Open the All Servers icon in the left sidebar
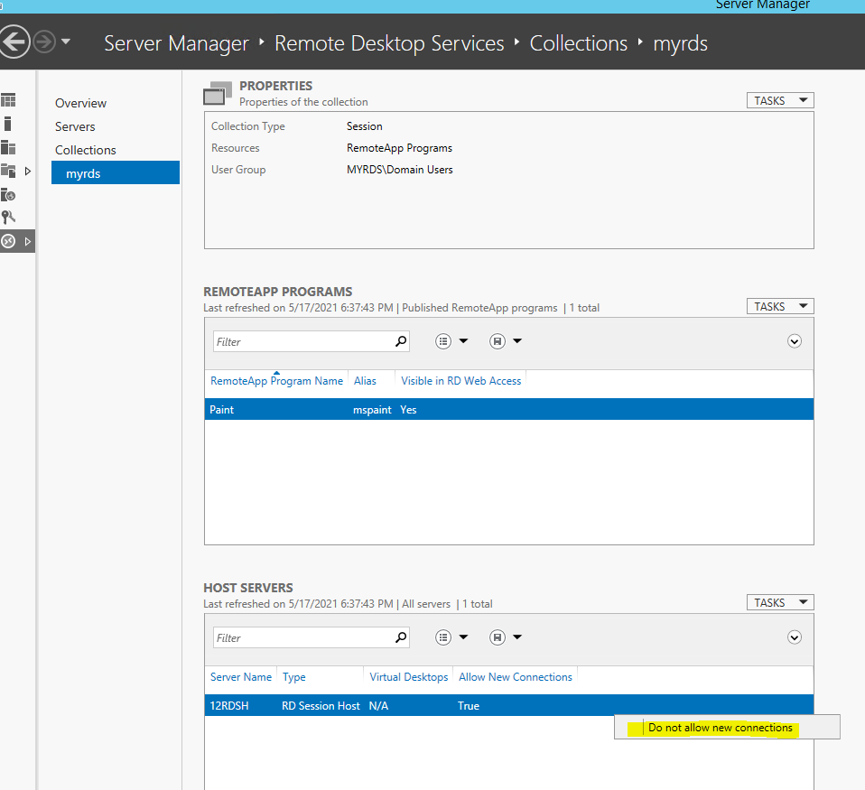The height and width of the screenshot is (790, 865). (x=8, y=147)
